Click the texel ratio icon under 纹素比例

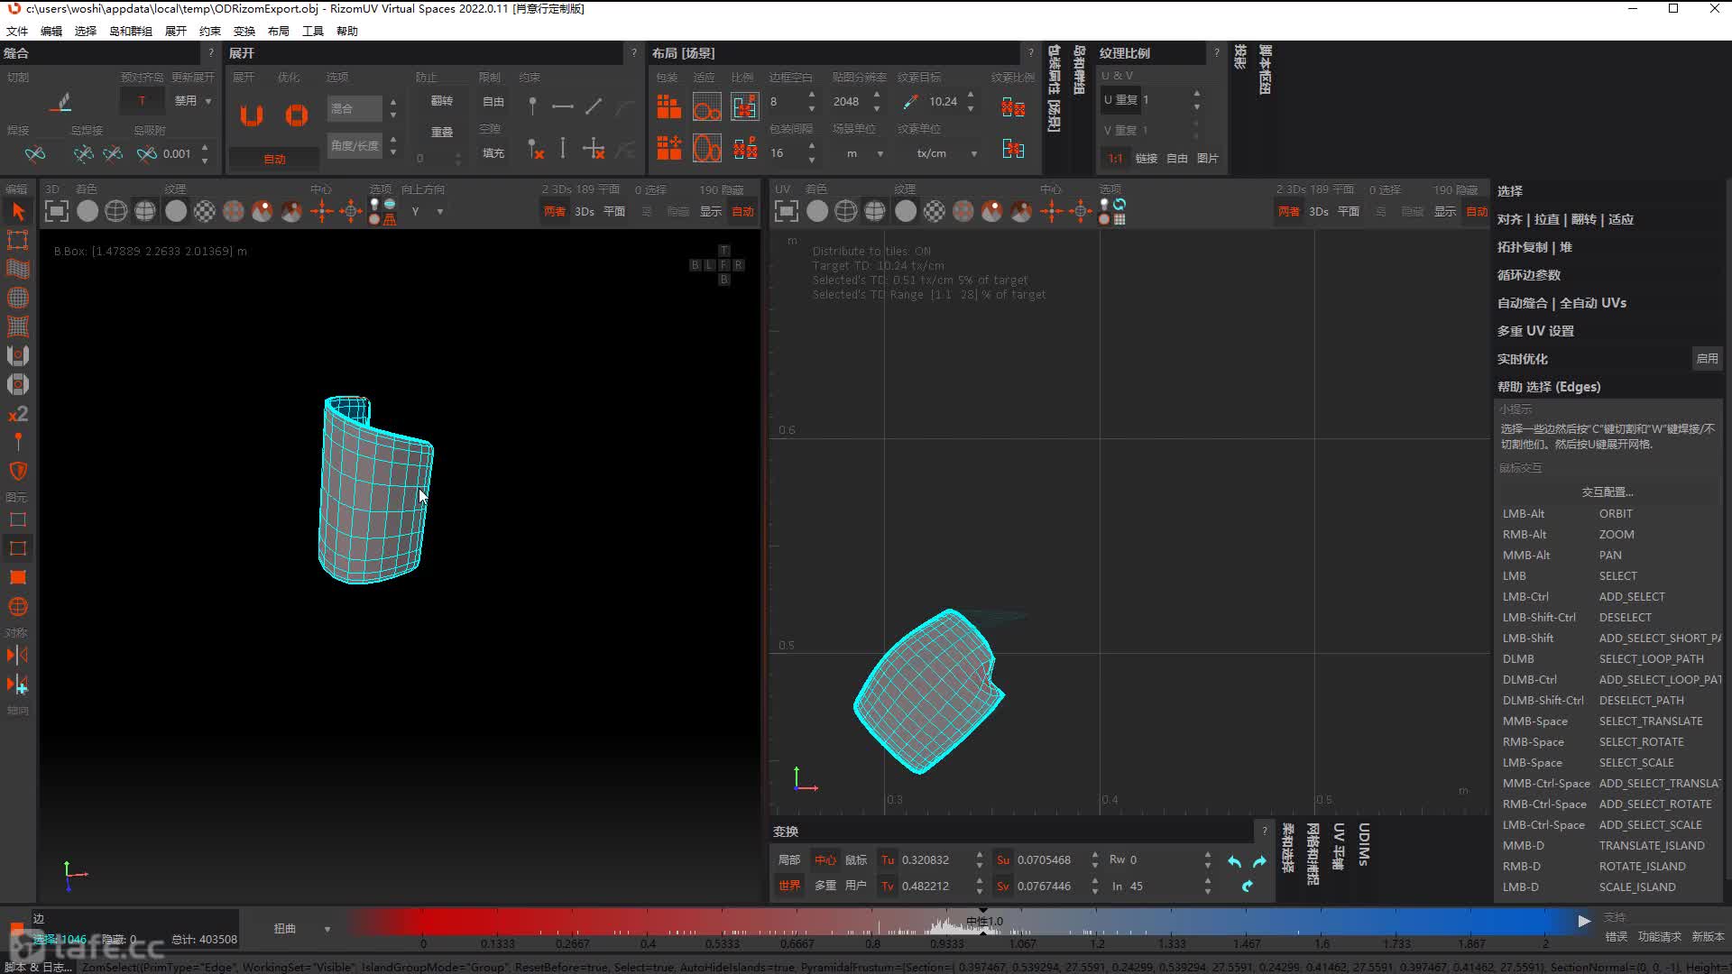(1013, 107)
